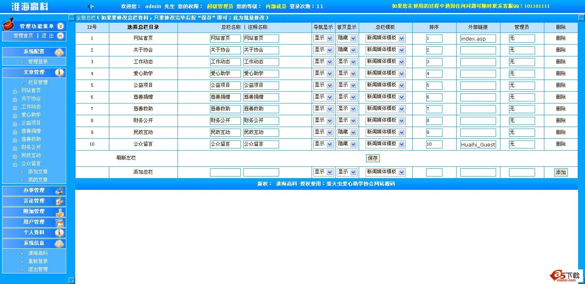This screenshot has height=284, width=585.
Task: Click 外部链接 field containing Huaihi_Guest
Action: pyautogui.click(x=478, y=144)
